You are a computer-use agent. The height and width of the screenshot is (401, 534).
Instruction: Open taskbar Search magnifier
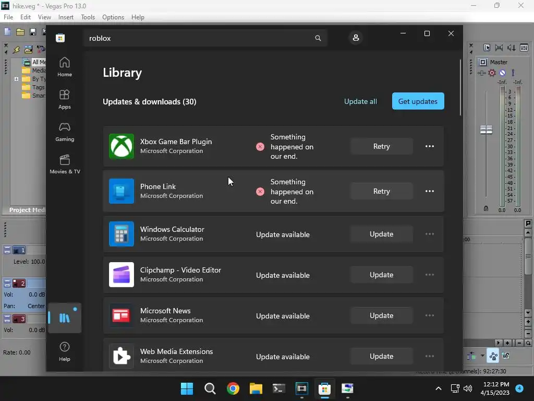[210, 388]
